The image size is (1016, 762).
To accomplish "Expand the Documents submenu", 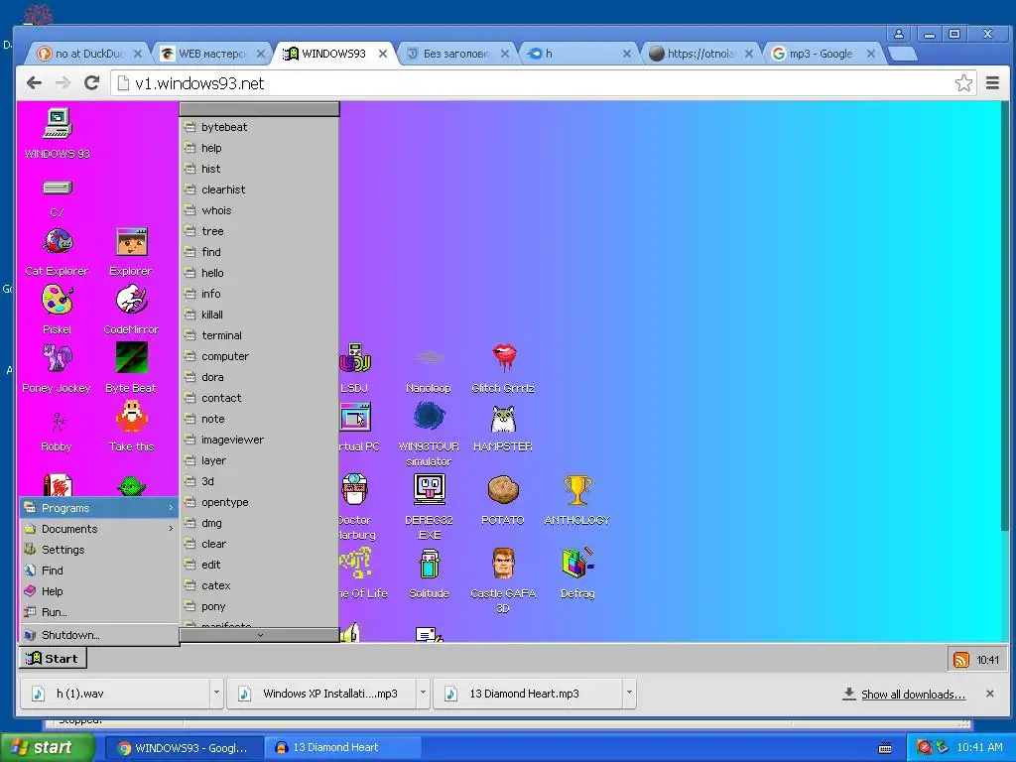I will point(99,529).
